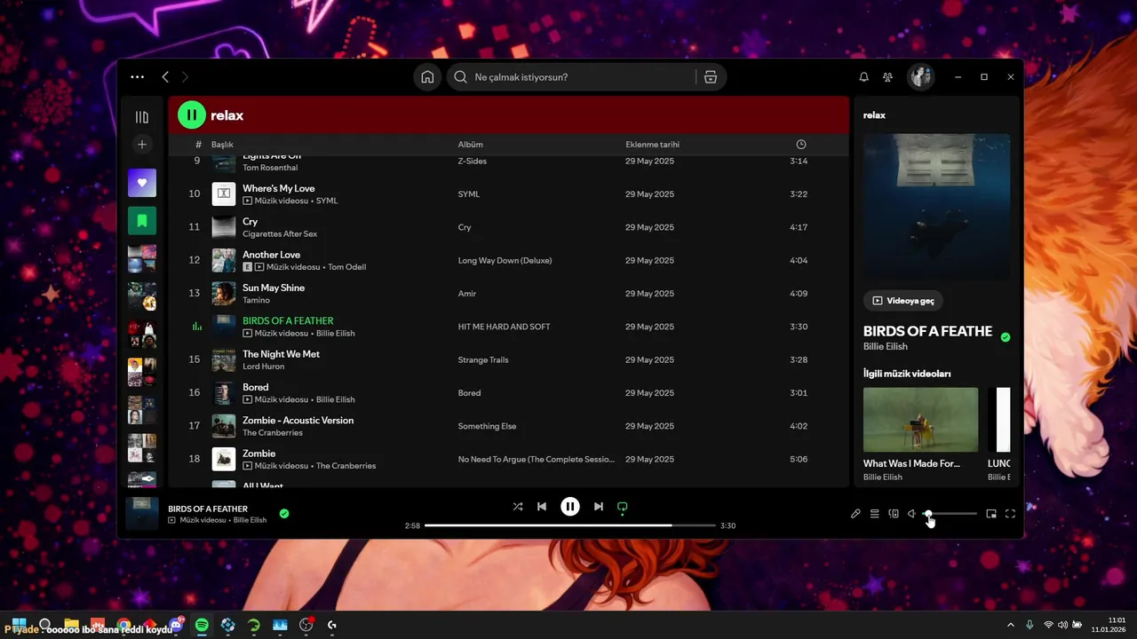Pause the relax playlist header button
1137x639 pixels.
pyautogui.click(x=192, y=115)
